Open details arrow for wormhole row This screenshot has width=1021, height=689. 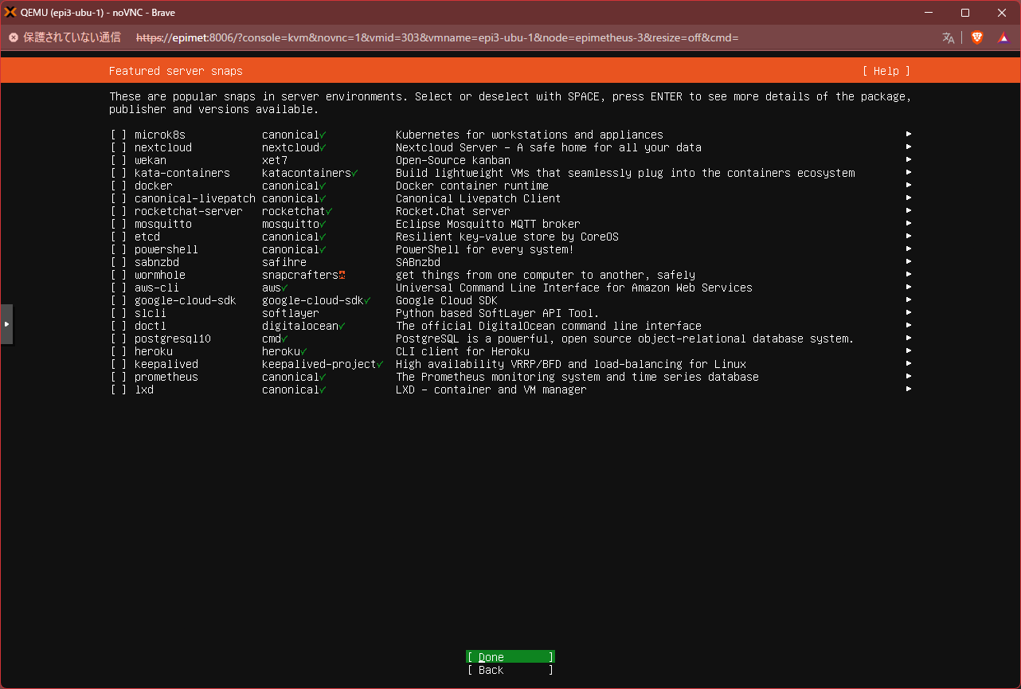[x=909, y=275]
